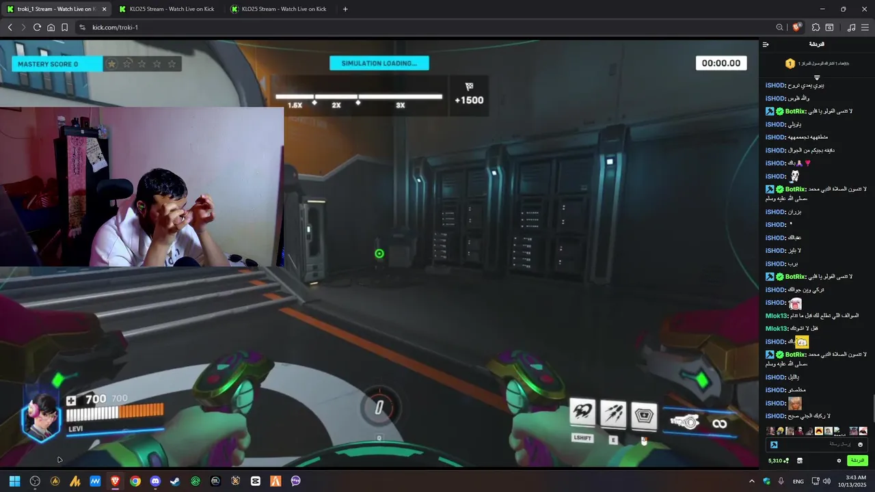Click the score multiplier progress bar
Image resolution: width=875 pixels, height=492 pixels.
(x=359, y=97)
